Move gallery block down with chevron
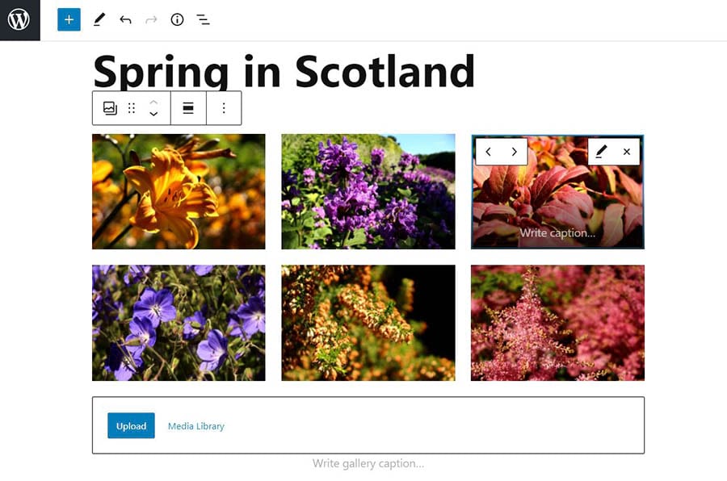 [x=153, y=115]
